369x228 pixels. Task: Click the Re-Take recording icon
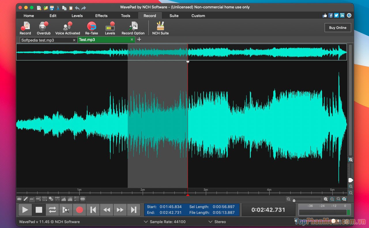coord(91,28)
